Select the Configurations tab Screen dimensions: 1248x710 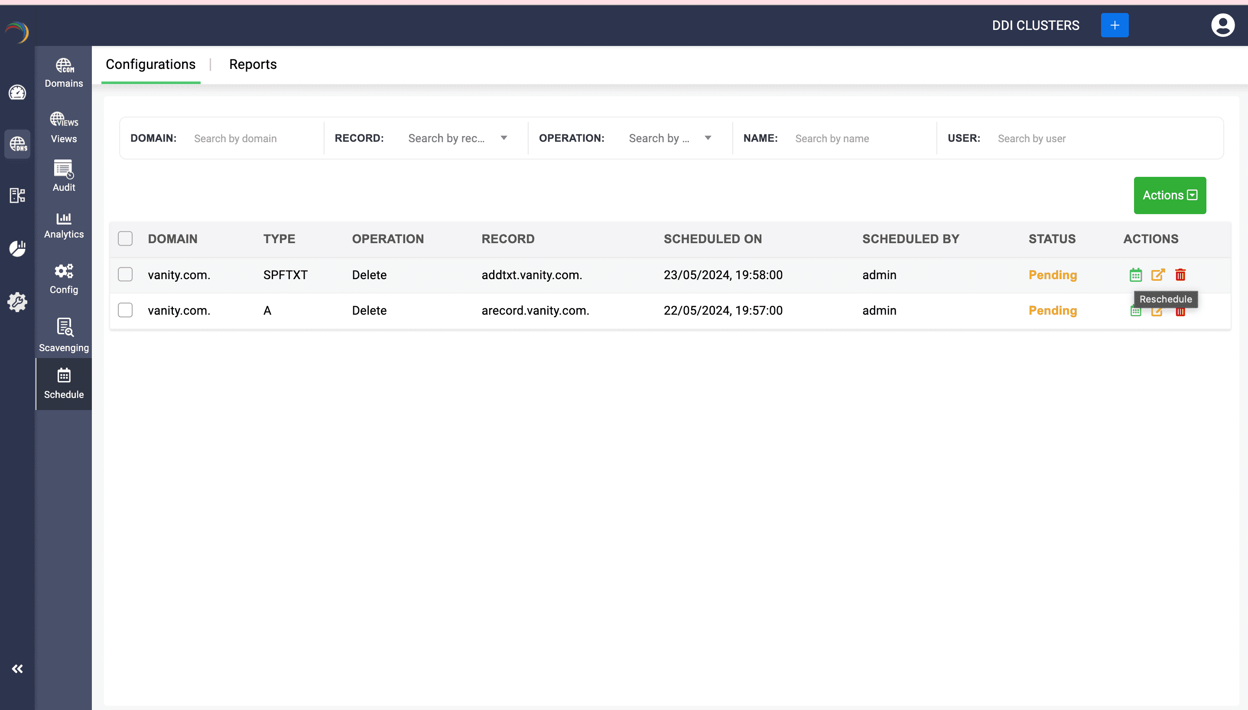(x=151, y=64)
